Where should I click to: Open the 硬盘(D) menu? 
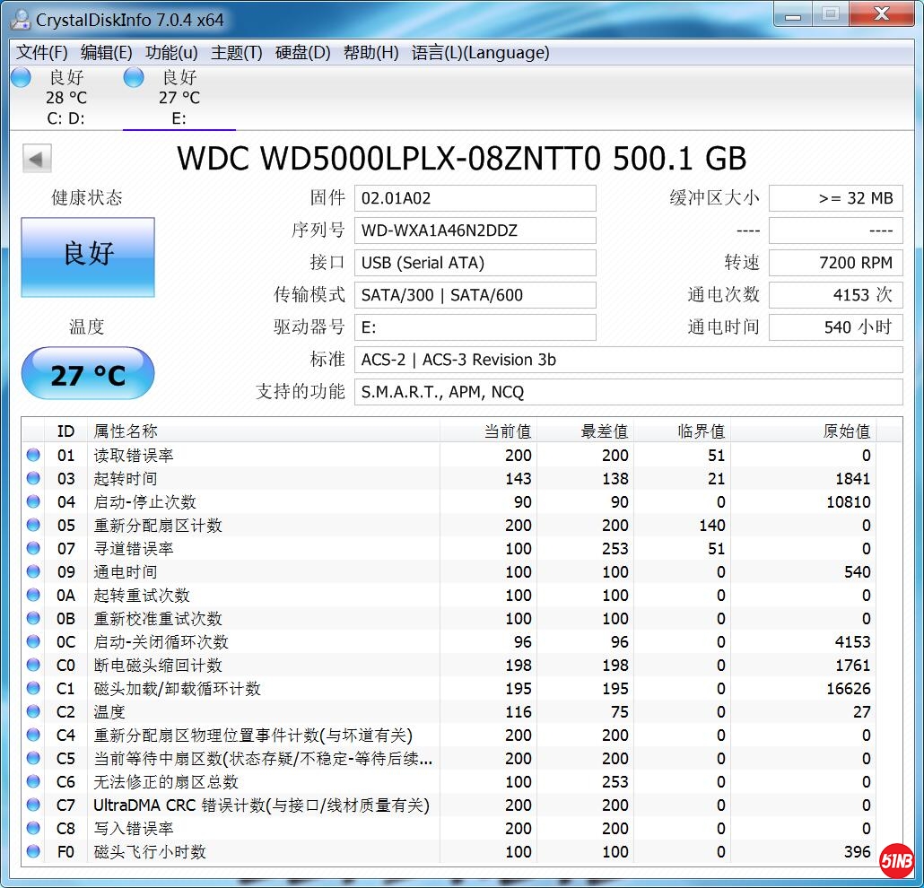click(x=302, y=53)
